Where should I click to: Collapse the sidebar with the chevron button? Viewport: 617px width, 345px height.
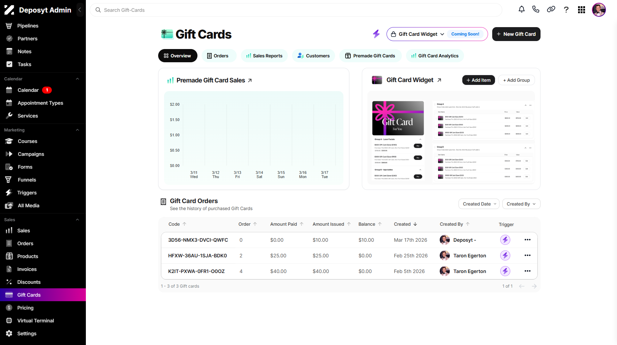click(x=80, y=10)
